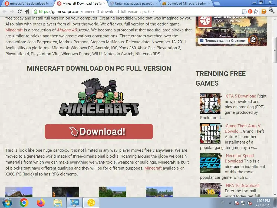
Task: Open the browser home page icon
Action: coord(27,12)
